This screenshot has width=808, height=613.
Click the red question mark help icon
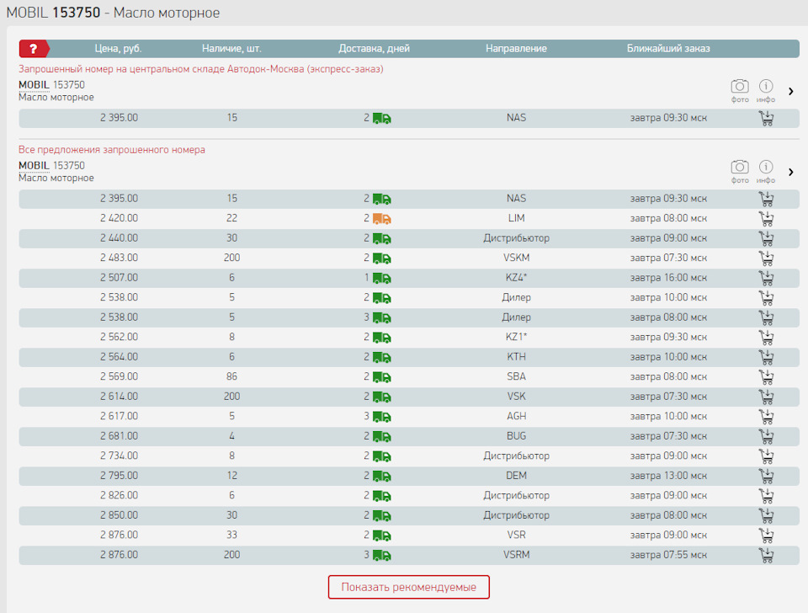(x=34, y=49)
